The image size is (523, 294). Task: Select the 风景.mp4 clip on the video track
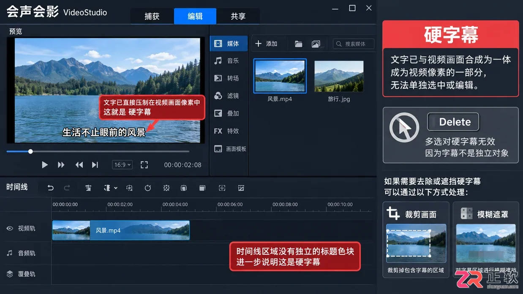(x=121, y=230)
